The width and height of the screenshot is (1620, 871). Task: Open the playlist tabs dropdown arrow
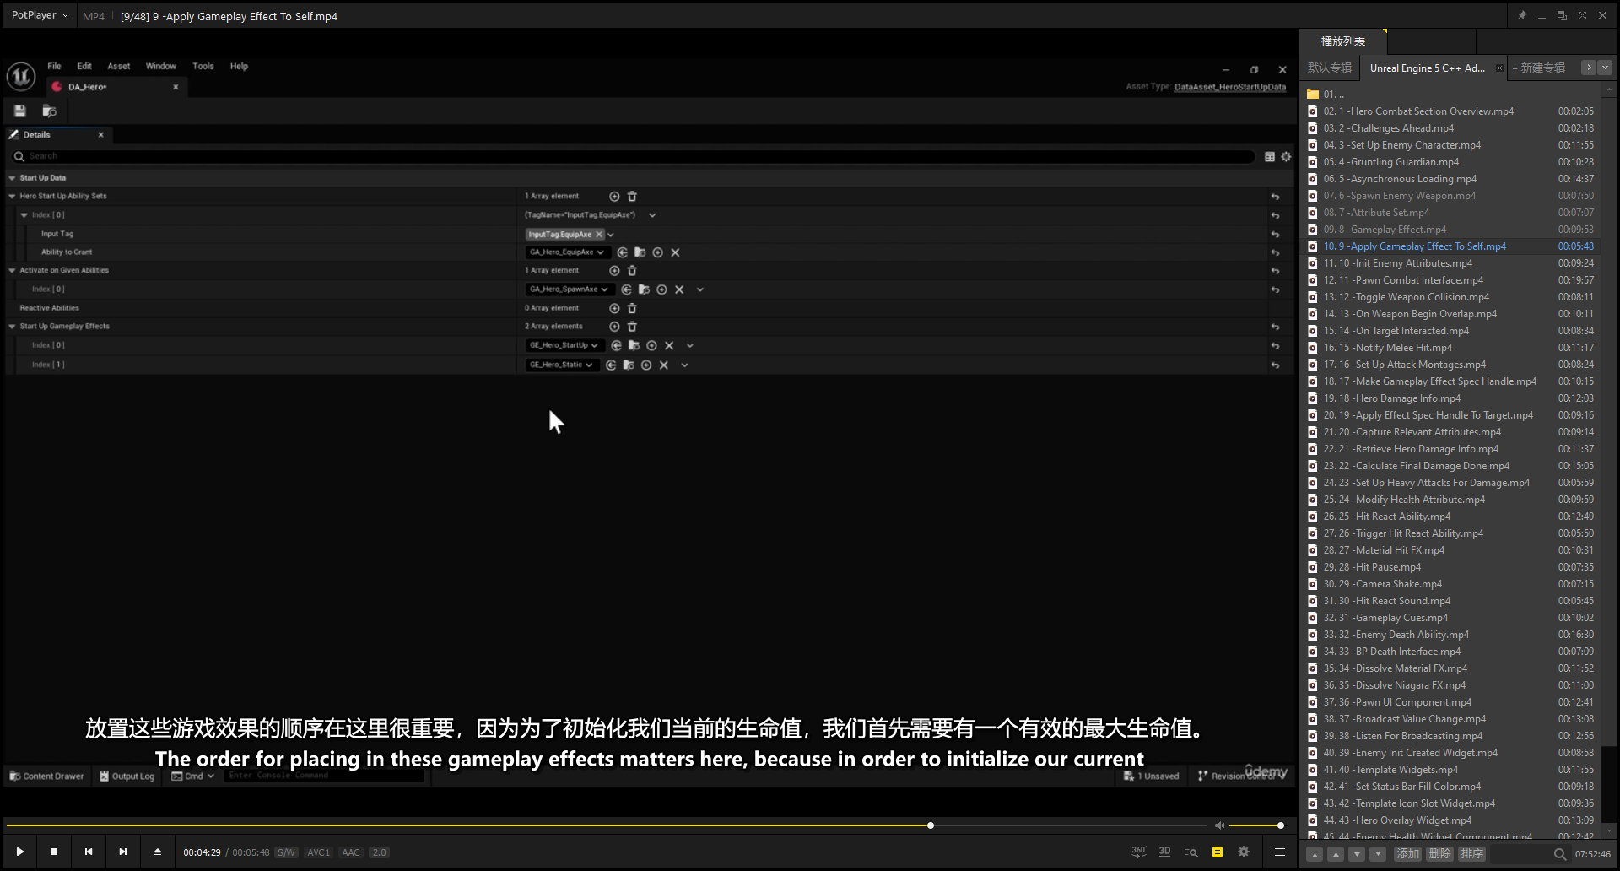coord(1605,68)
